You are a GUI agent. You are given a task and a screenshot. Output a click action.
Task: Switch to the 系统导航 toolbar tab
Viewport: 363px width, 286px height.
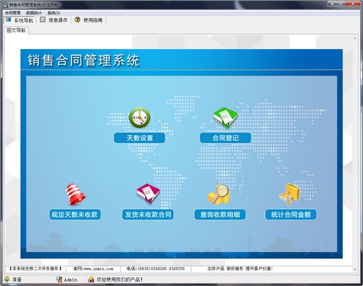tap(19, 20)
